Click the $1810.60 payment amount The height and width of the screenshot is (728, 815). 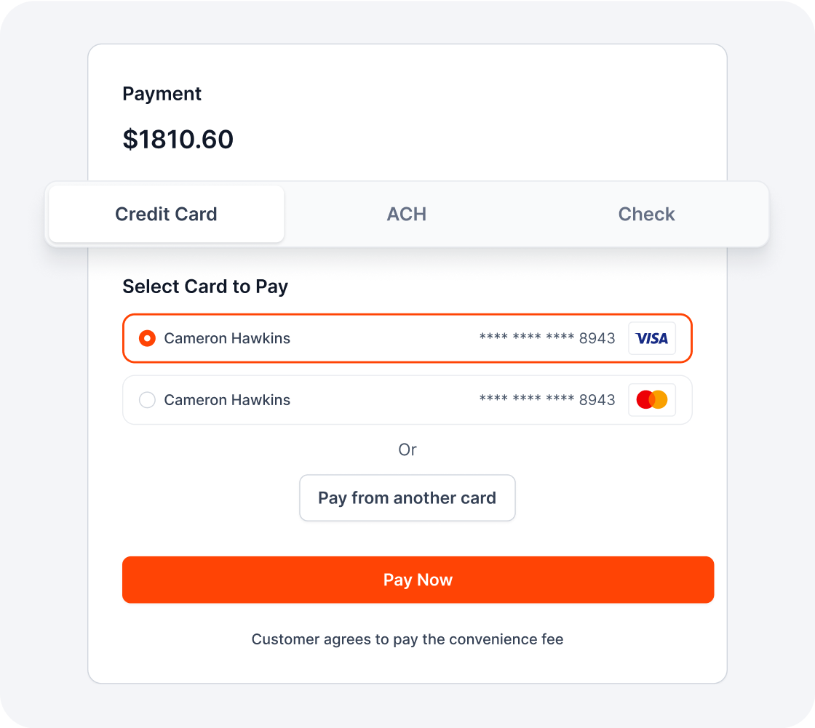[x=178, y=139]
